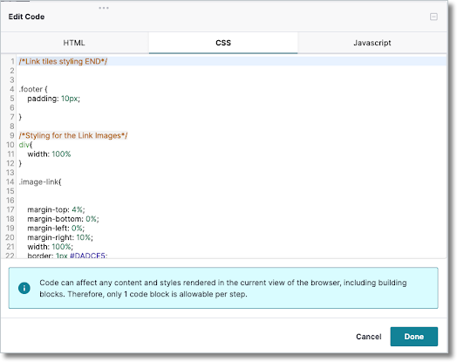Click the closing brace on line 7
This screenshot has width=457, height=362.
(x=20, y=117)
